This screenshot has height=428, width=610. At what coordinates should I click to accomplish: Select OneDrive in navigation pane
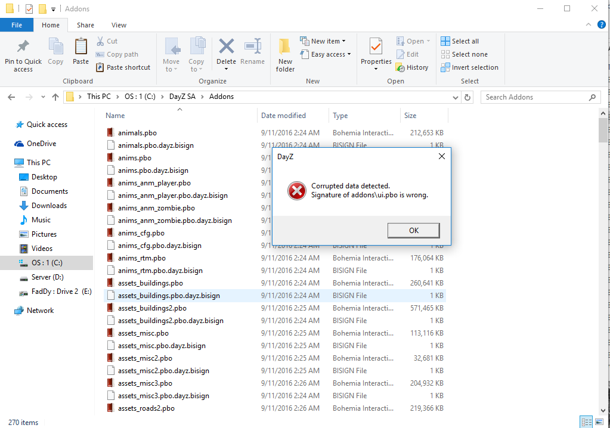click(35, 144)
